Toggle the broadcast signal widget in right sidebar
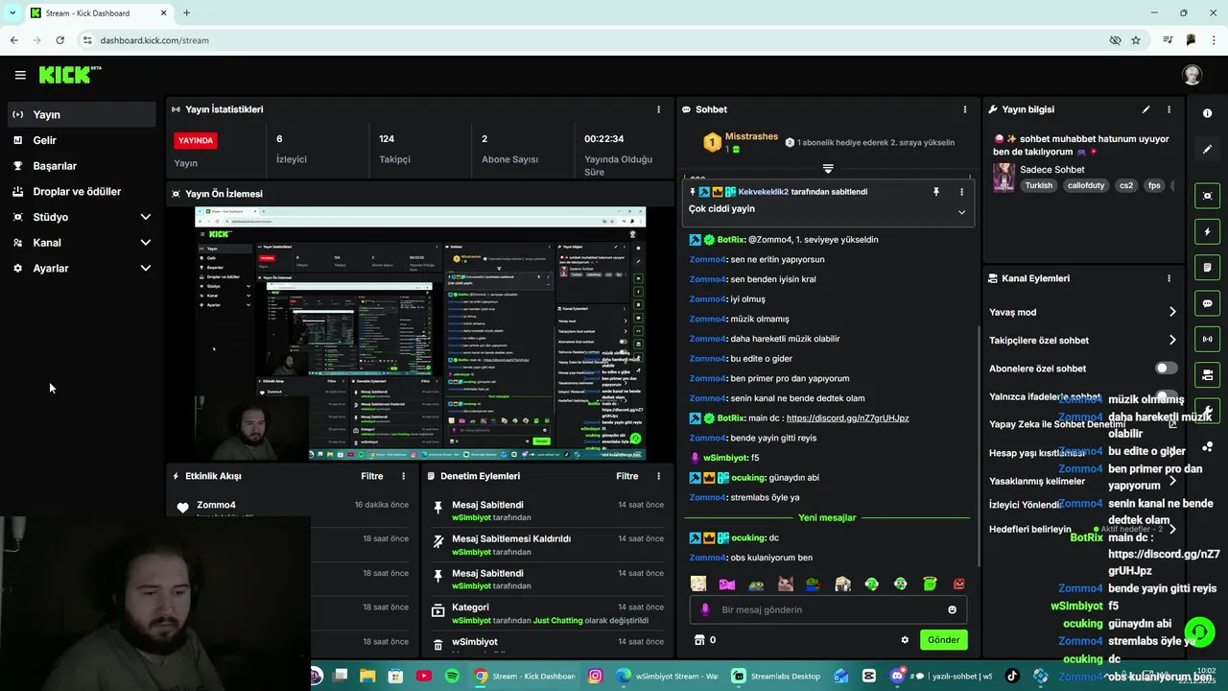Screen dimensions: 1228x691 coord(1207,339)
